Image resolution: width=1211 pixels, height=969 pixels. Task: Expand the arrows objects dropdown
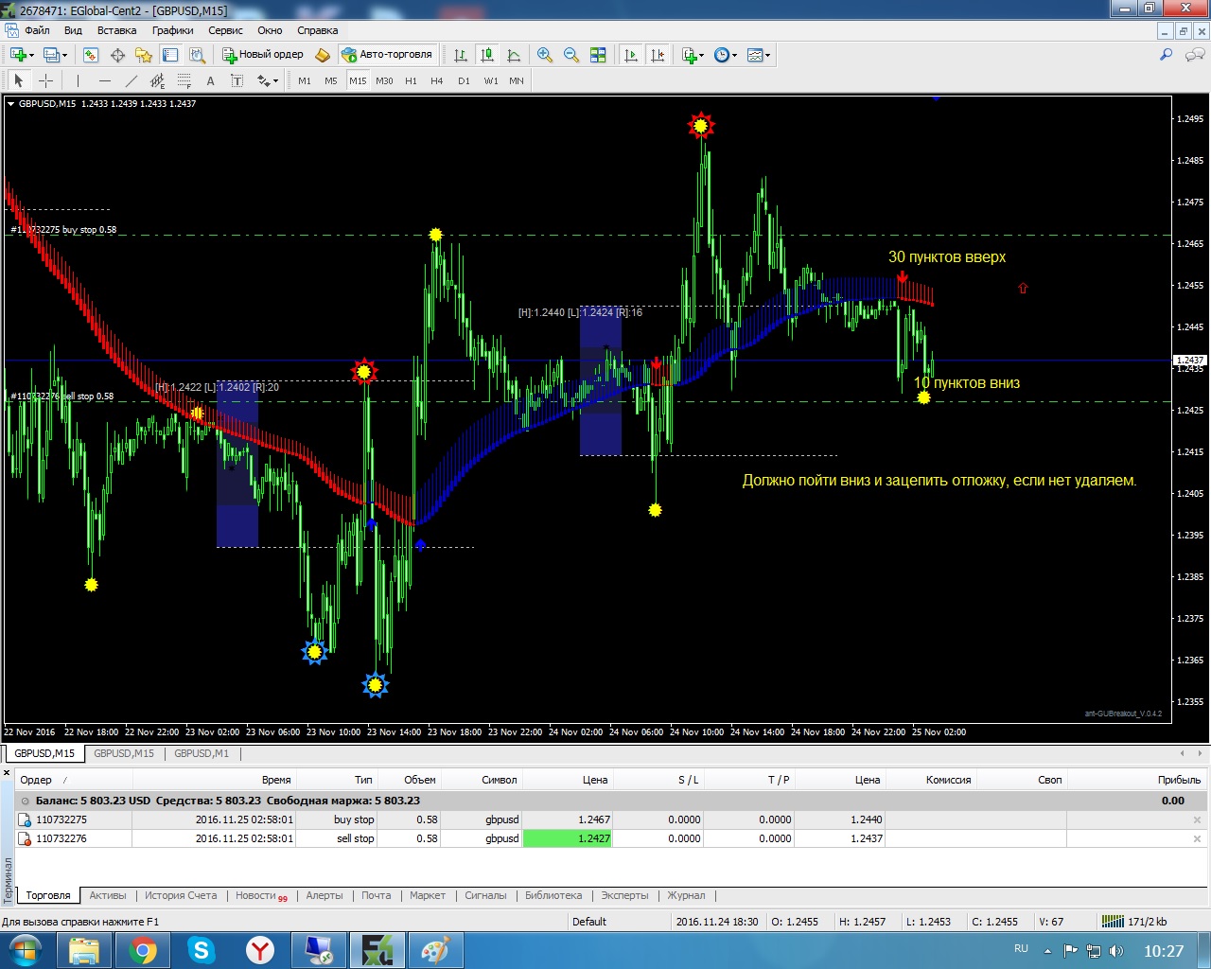point(275,80)
